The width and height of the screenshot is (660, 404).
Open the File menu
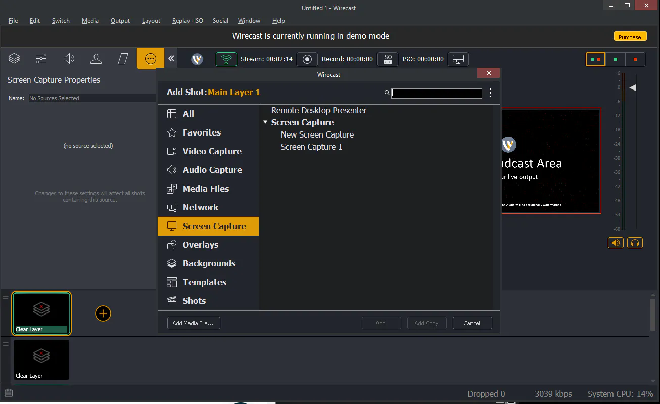pos(13,21)
